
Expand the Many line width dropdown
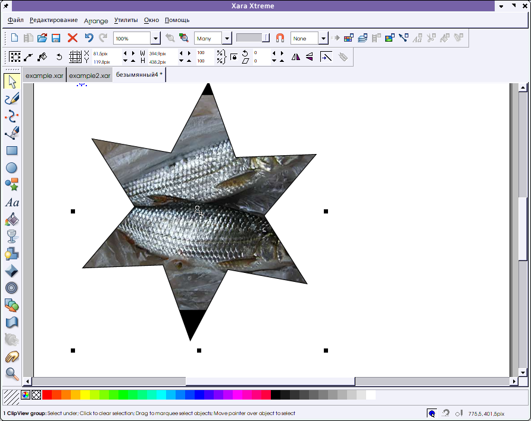[x=227, y=39]
